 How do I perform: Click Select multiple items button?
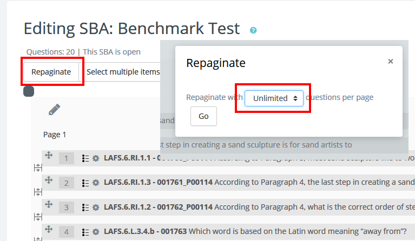[123, 72]
